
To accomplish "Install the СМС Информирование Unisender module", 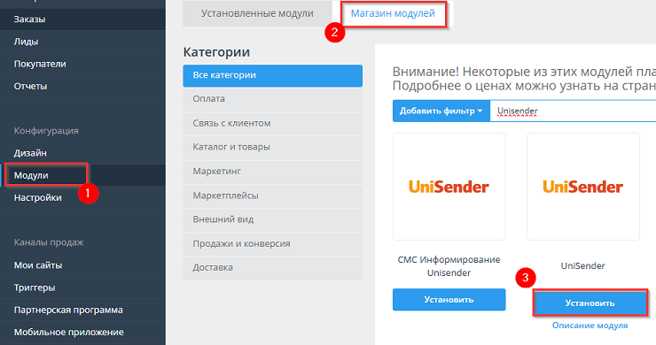I will [x=449, y=300].
